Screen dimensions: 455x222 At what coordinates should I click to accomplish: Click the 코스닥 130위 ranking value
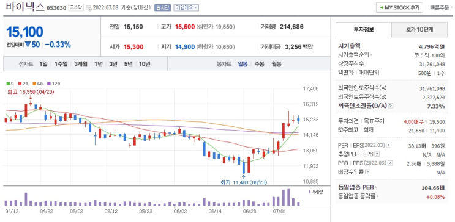pyautogui.click(x=430, y=56)
